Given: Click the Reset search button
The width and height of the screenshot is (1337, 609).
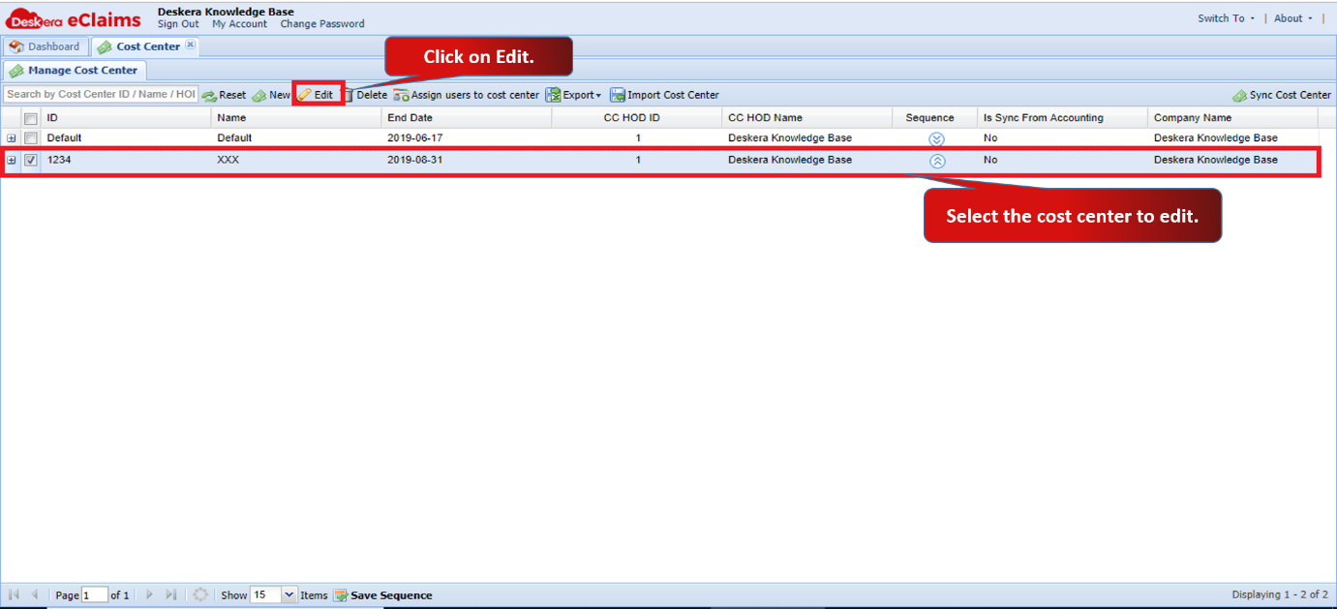Looking at the screenshot, I should [224, 95].
